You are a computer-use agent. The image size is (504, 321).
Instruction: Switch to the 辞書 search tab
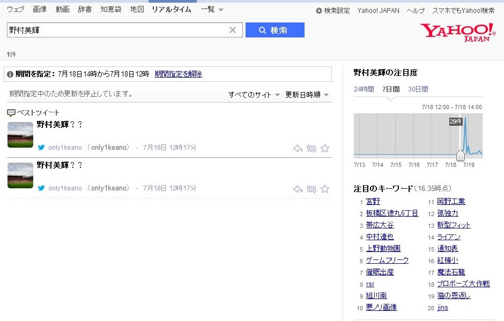point(85,9)
